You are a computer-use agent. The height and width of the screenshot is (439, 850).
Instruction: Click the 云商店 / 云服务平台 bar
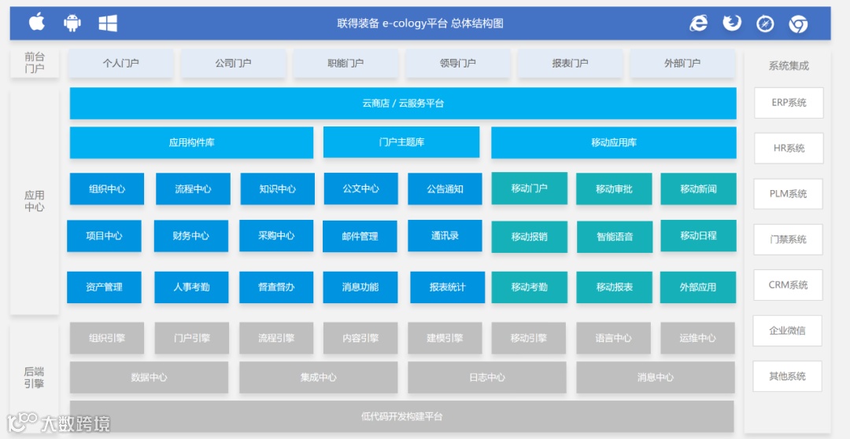click(x=403, y=103)
